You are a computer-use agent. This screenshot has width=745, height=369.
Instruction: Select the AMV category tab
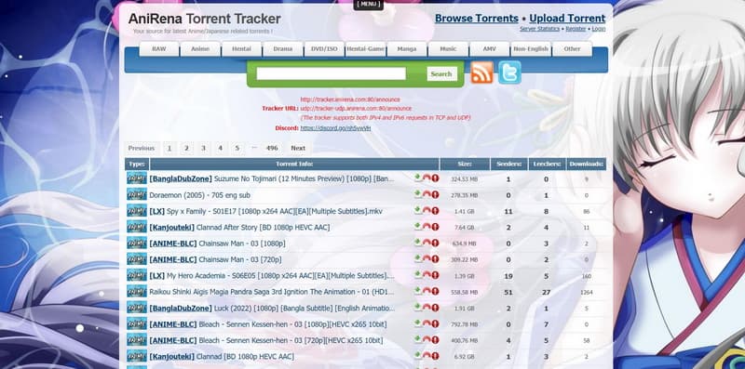point(490,49)
